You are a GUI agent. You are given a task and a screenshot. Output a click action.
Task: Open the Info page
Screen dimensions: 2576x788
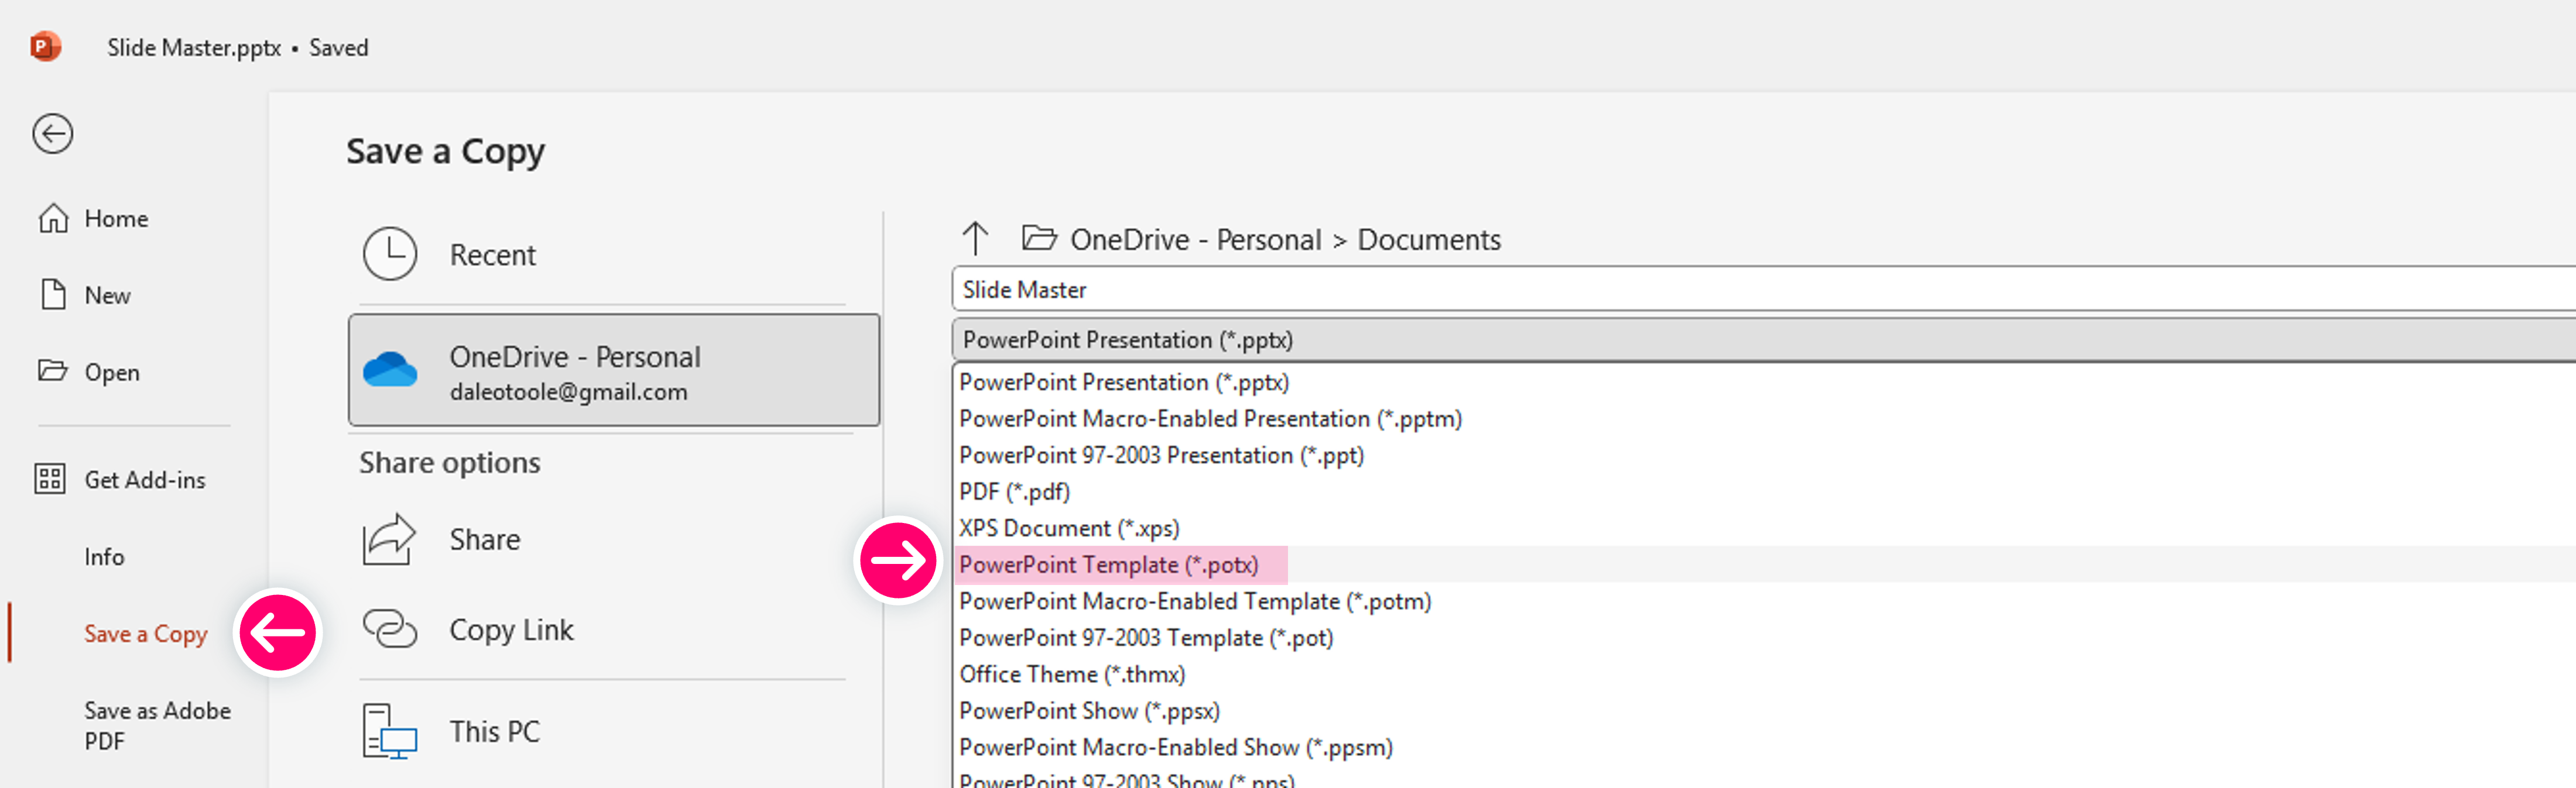[x=104, y=558]
